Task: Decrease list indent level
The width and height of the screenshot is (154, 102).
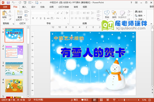Action: [84, 13]
